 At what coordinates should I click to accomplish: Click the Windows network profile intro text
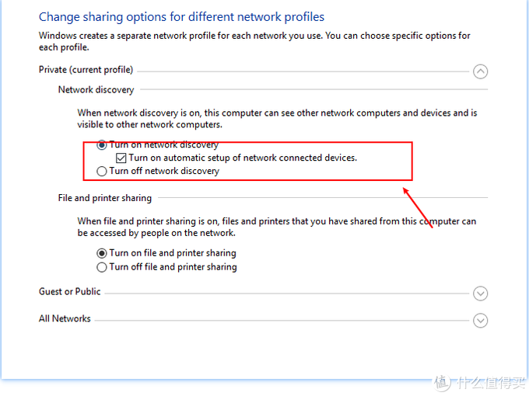tap(254, 41)
